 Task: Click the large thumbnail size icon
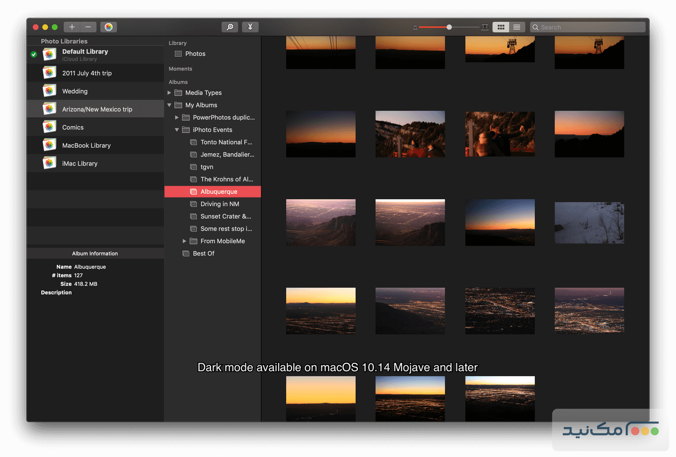pyautogui.click(x=484, y=27)
